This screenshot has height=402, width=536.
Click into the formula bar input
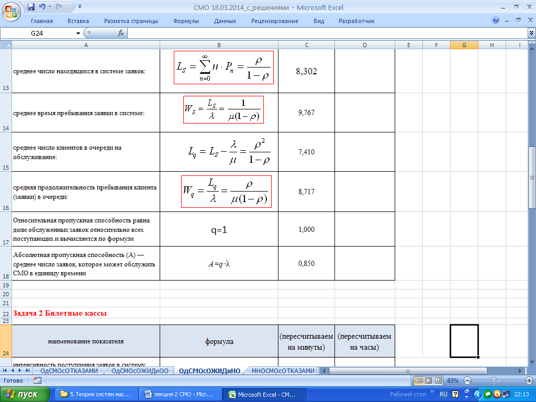click(328, 33)
